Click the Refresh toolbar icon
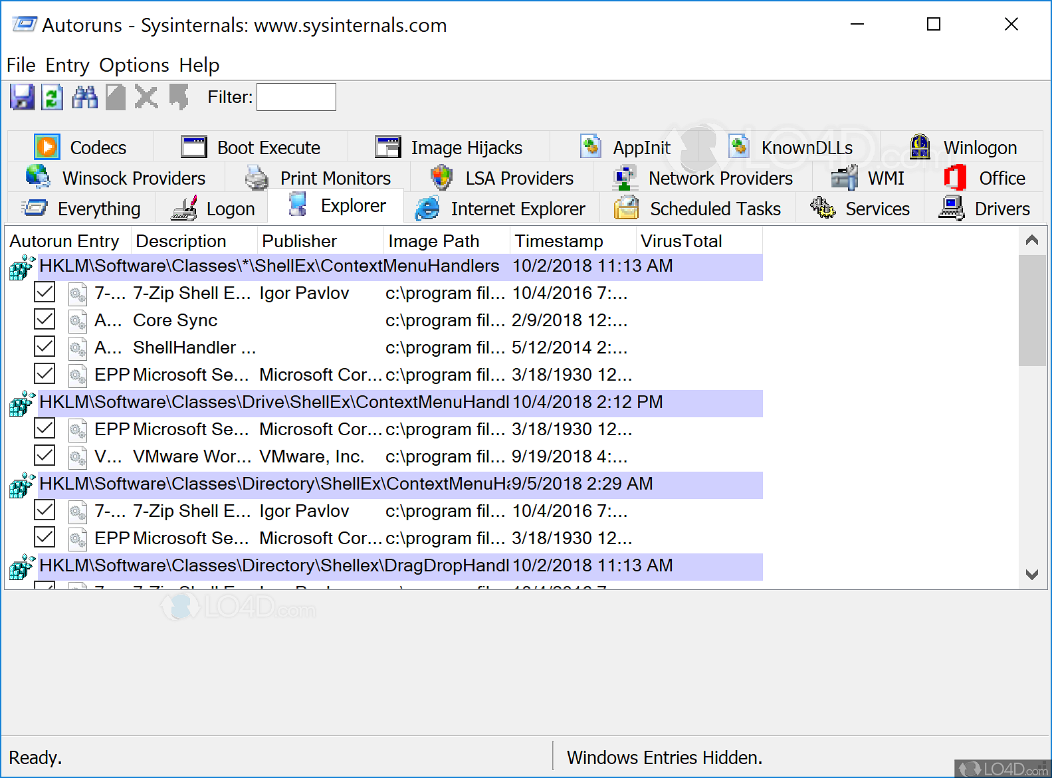 pyautogui.click(x=52, y=97)
